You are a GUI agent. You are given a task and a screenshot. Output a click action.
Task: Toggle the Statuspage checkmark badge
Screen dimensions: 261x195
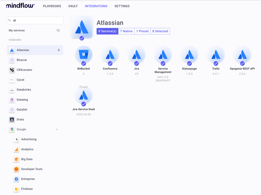pyautogui.click(x=190, y=63)
